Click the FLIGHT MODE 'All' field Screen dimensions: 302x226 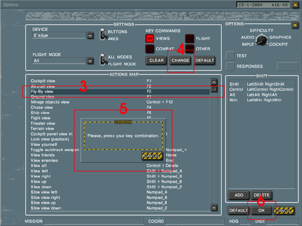[59, 61]
